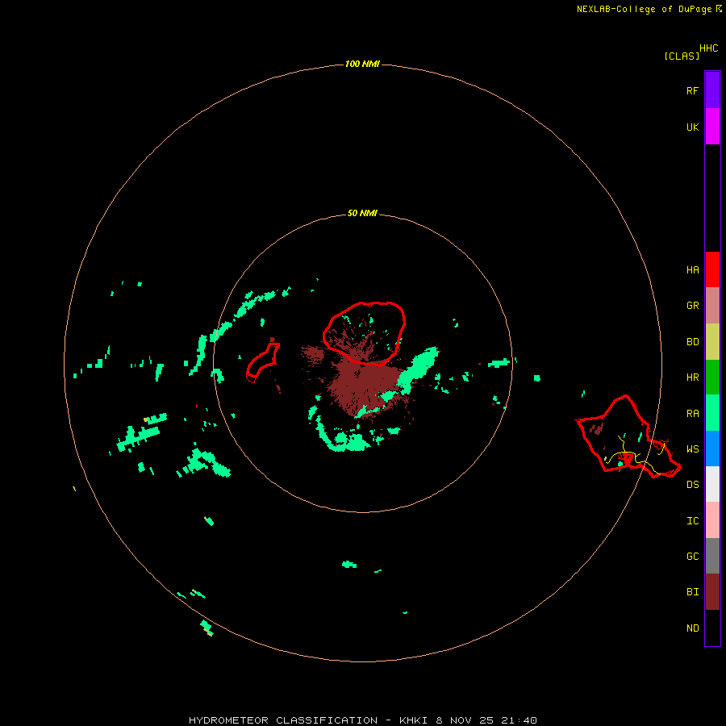This screenshot has height=726, width=726.
Task: Click the HR dark green legend swatch
Action: [x=712, y=378]
